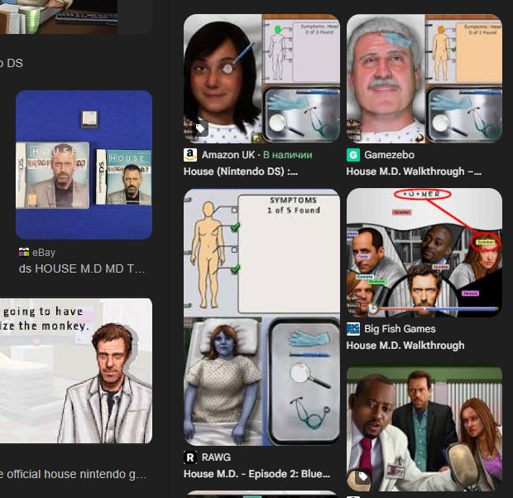Image resolution: width=513 pixels, height=498 pixels.
Task: Open the 'ds HOUSE M.D MD T...' link
Action: coord(82,268)
